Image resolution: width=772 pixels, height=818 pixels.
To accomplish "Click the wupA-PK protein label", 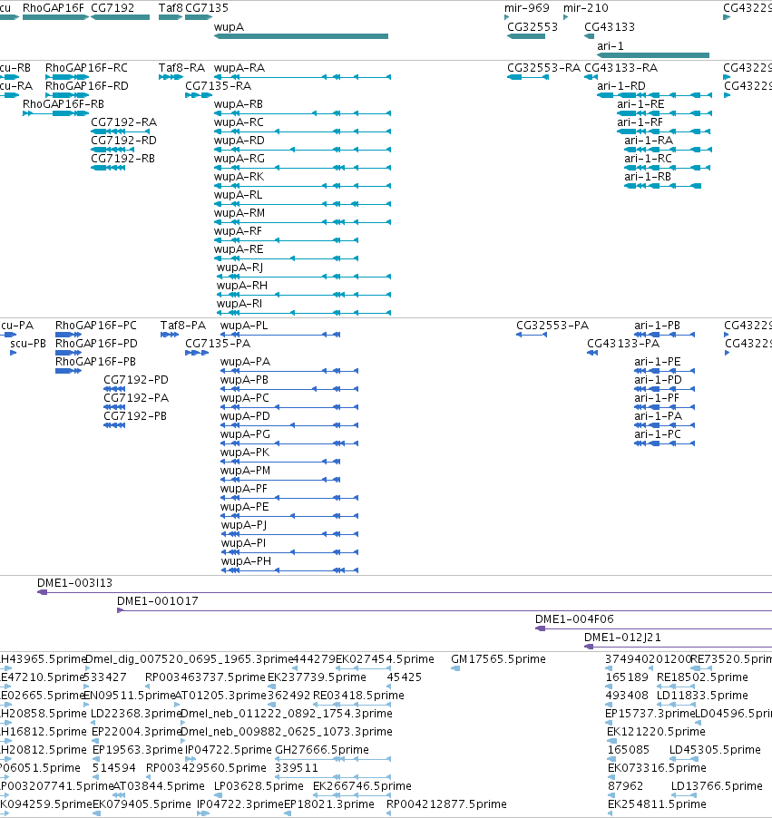I will point(245,452).
